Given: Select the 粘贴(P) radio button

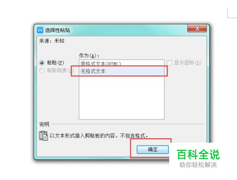Looking at the screenshot, I should 42,63.
